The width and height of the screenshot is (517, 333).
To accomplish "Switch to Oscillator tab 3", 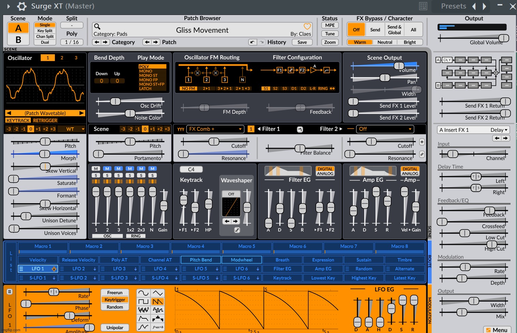I will pos(76,58).
